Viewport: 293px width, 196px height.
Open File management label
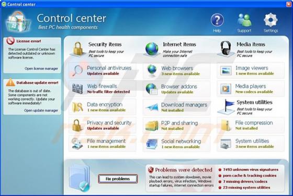[x=106, y=141]
